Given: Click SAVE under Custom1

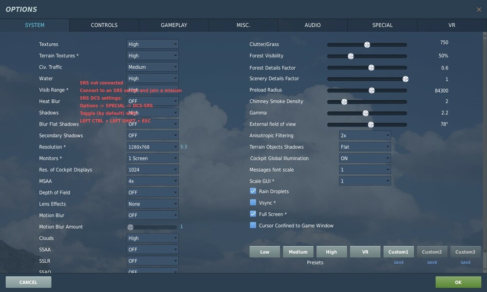Looking at the screenshot, I should pos(398,262).
